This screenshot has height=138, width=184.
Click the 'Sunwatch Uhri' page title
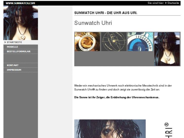click(x=93, y=23)
